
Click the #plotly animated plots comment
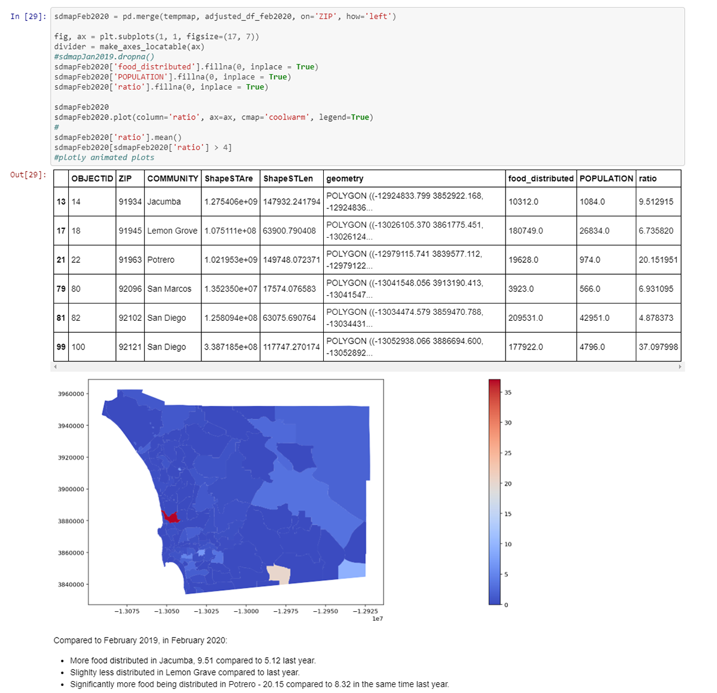tap(104, 157)
